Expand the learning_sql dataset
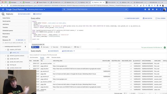The height and width of the screenshot is (94, 167). (6, 65)
